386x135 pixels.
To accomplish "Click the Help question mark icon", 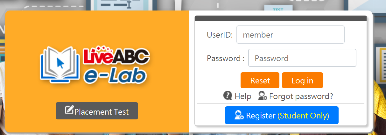I will (x=228, y=96).
